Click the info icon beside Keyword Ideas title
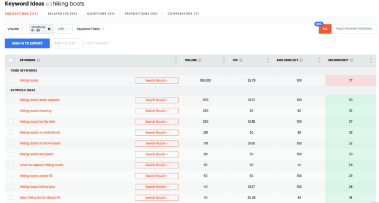The width and height of the screenshot is (379, 203). (x=48, y=4)
